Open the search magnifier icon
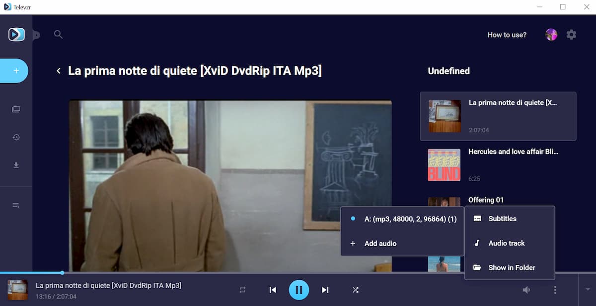 coord(58,35)
